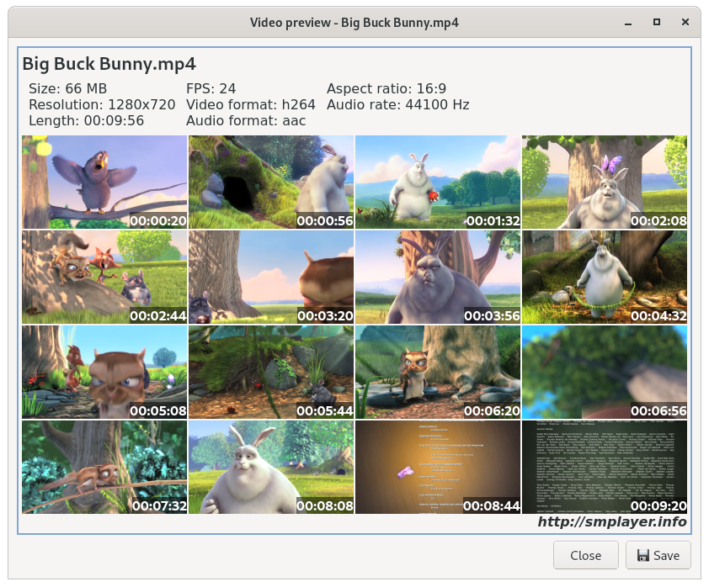Viewport: 709px width, 587px height.
Task: Select the credits thumbnail at 00:08:44
Action: 438,468
